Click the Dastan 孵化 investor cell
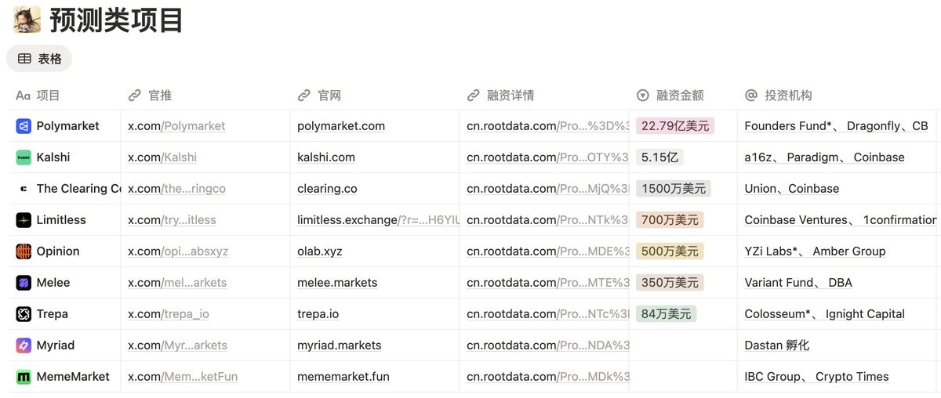The width and height of the screenshot is (941, 398). [x=776, y=346]
